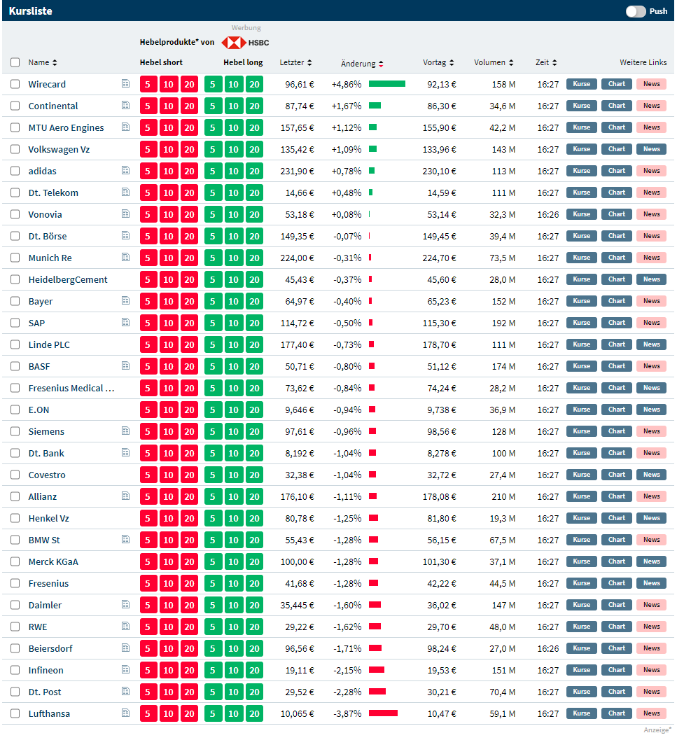Open the Siemens document icon

(x=125, y=431)
